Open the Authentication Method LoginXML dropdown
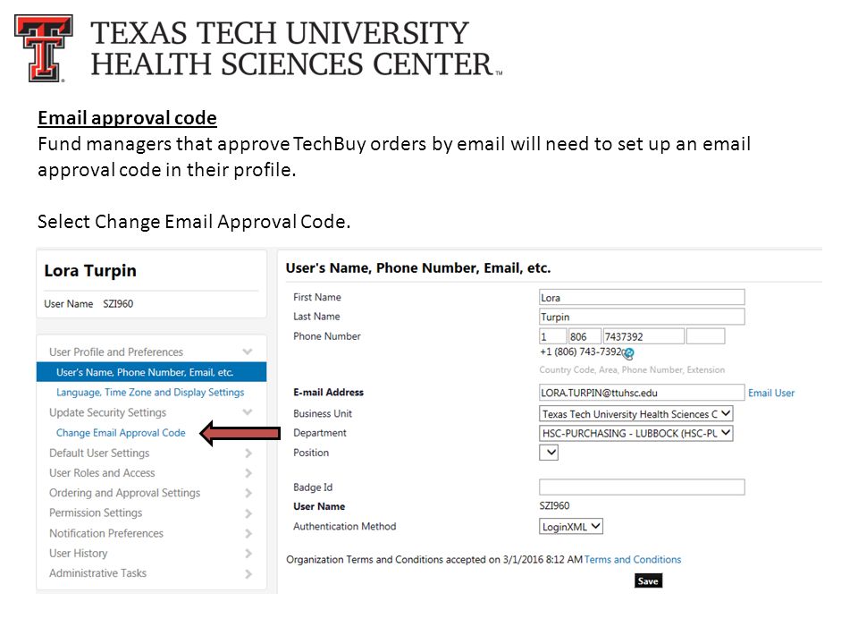This screenshot has width=858, height=644. tap(571, 527)
